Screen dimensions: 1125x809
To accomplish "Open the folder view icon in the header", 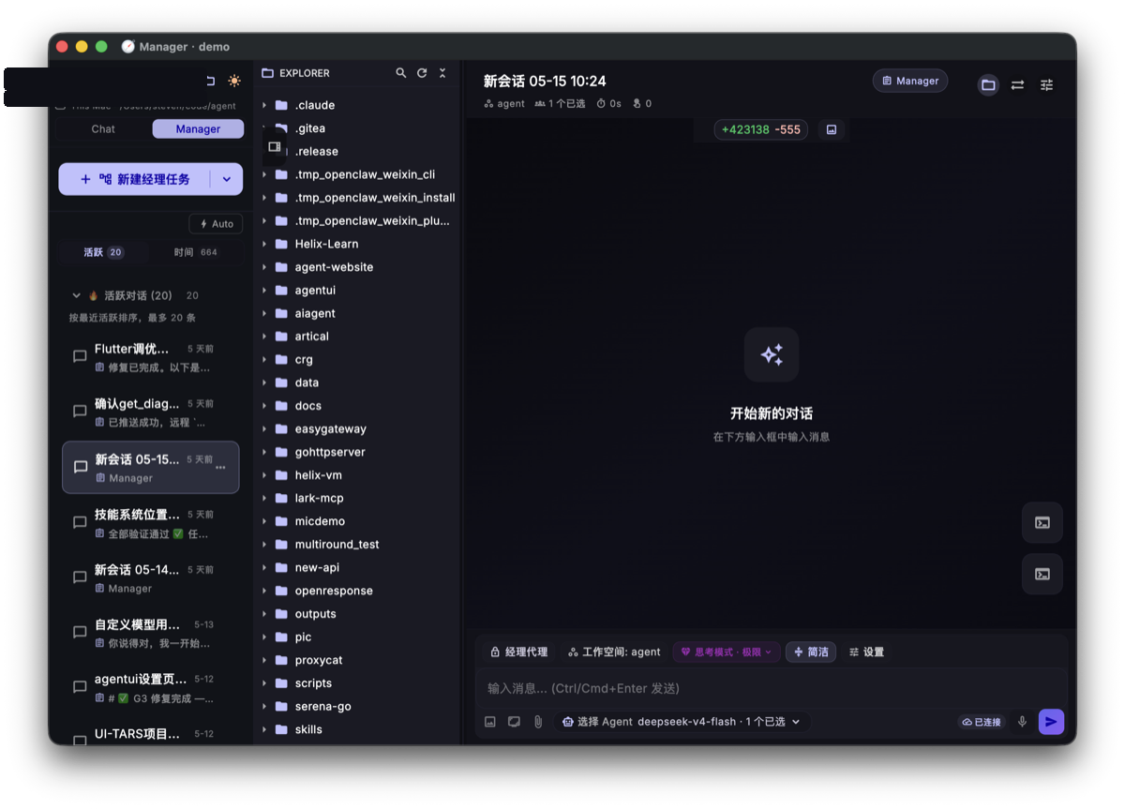I will (x=988, y=85).
